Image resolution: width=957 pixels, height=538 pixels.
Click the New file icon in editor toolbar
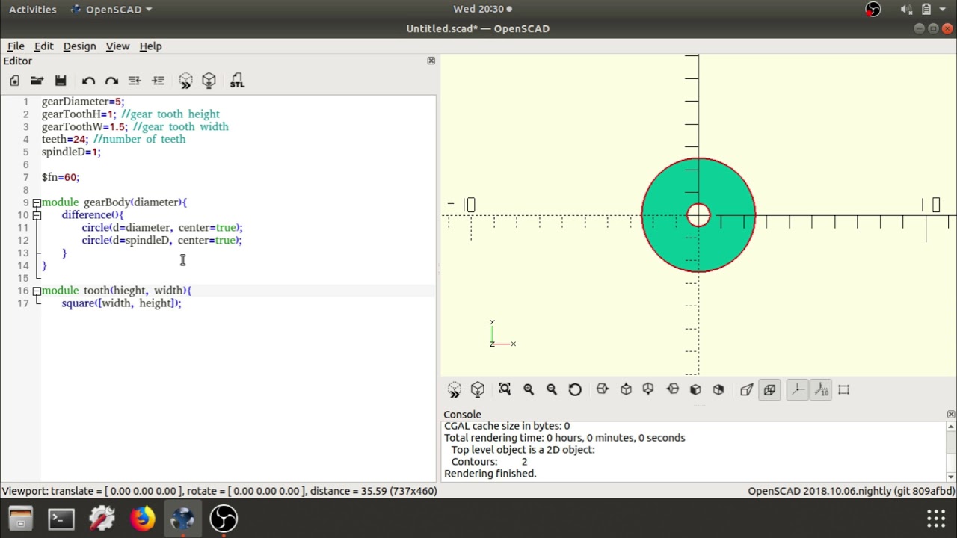(14, 81)
